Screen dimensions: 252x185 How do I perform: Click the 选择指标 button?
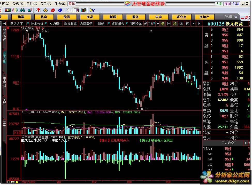click(86, 24)
